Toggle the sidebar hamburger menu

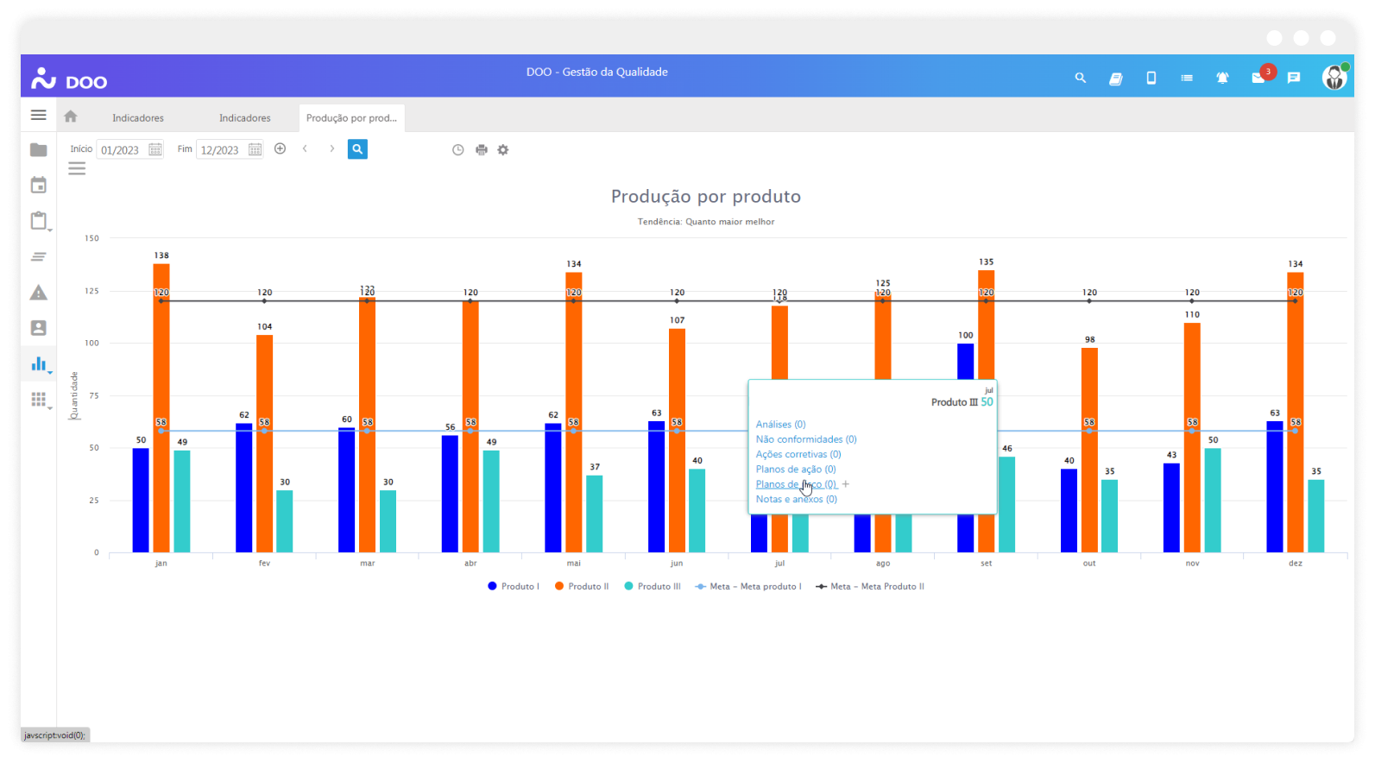click(38, 115)
